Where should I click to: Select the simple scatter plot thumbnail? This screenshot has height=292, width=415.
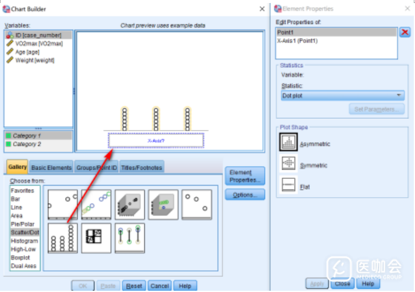(x=63, y=204)
